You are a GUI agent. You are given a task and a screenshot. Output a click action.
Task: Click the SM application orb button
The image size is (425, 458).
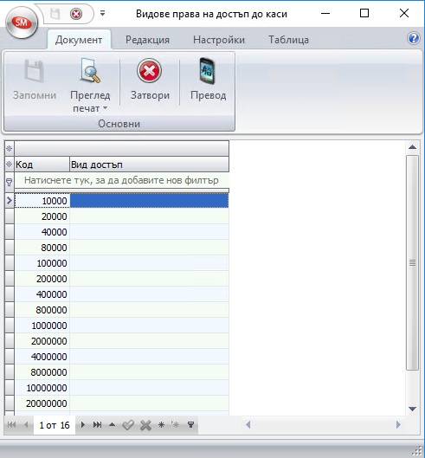point(22,23)
